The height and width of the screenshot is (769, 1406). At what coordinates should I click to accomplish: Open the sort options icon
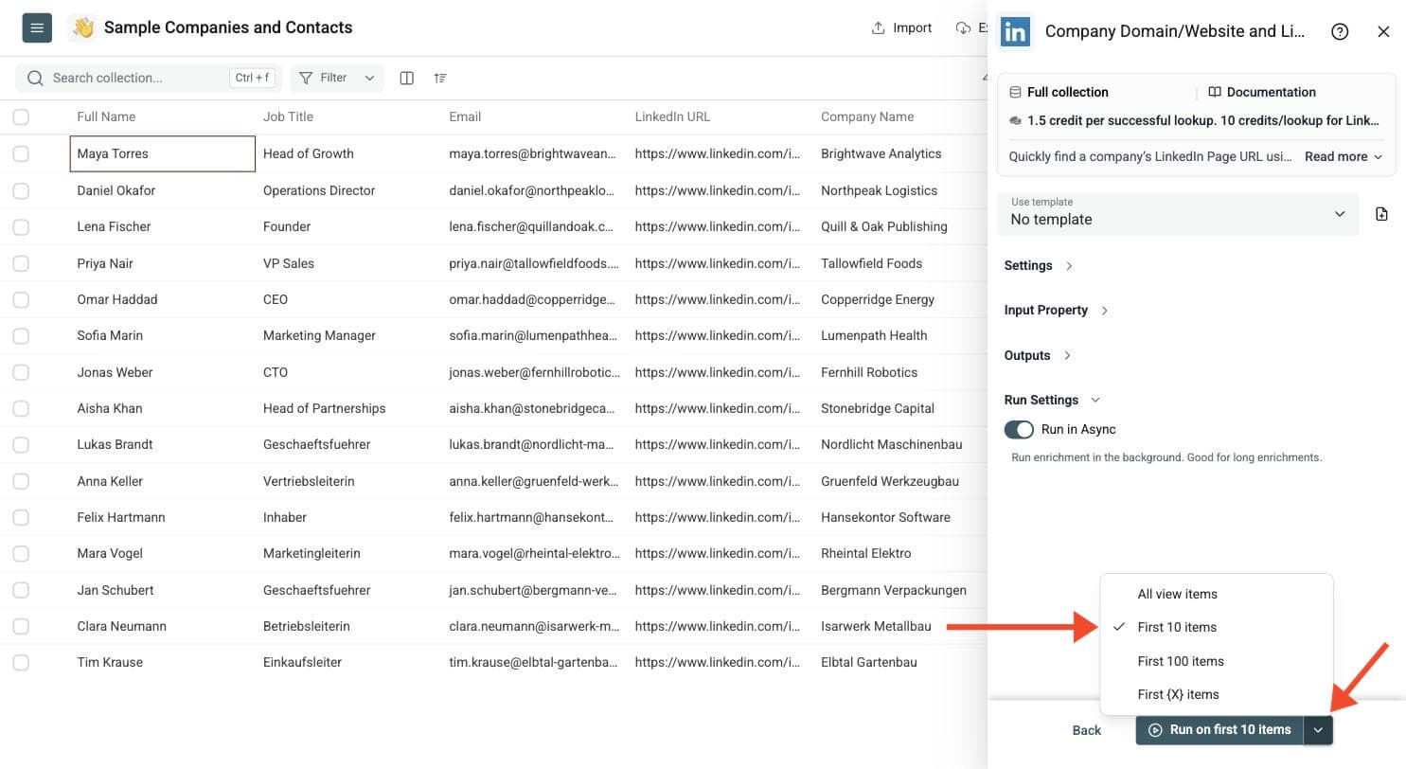pos(440,78)
